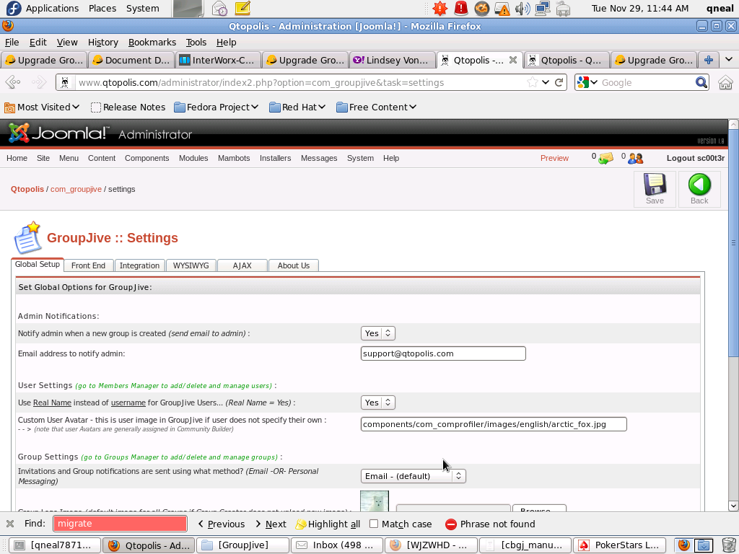Click the admin email address field

click(x=443, y=353)
